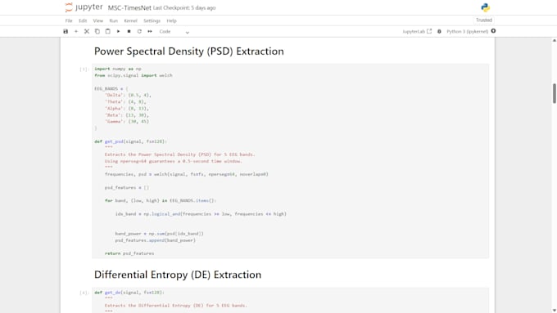Copy the selected cell with the copy icon
Screen dimensions: 557x313
(x=97, y=32)
